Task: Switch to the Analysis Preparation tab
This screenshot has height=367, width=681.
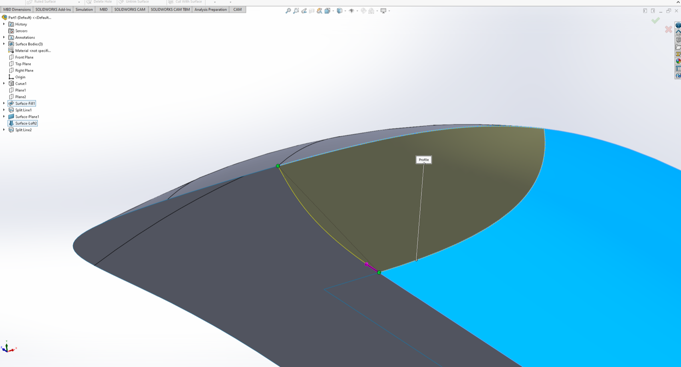Action: pyautogui.click(x=210, y=10)
